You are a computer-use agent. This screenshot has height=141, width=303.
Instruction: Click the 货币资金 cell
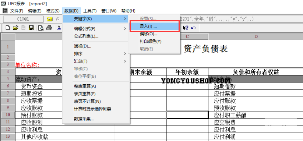point(32,87)
